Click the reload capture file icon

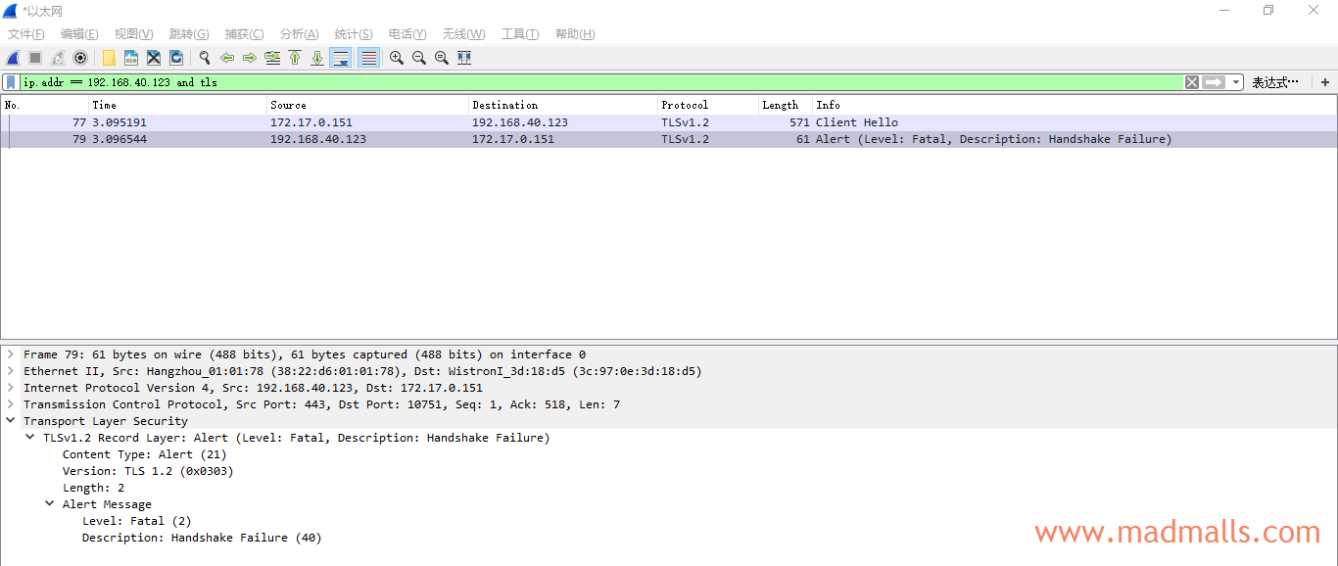point(176,58)
